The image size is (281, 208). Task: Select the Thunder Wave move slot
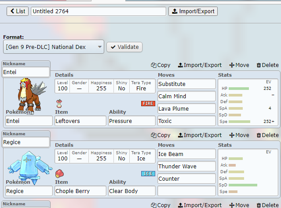[186, 166]
